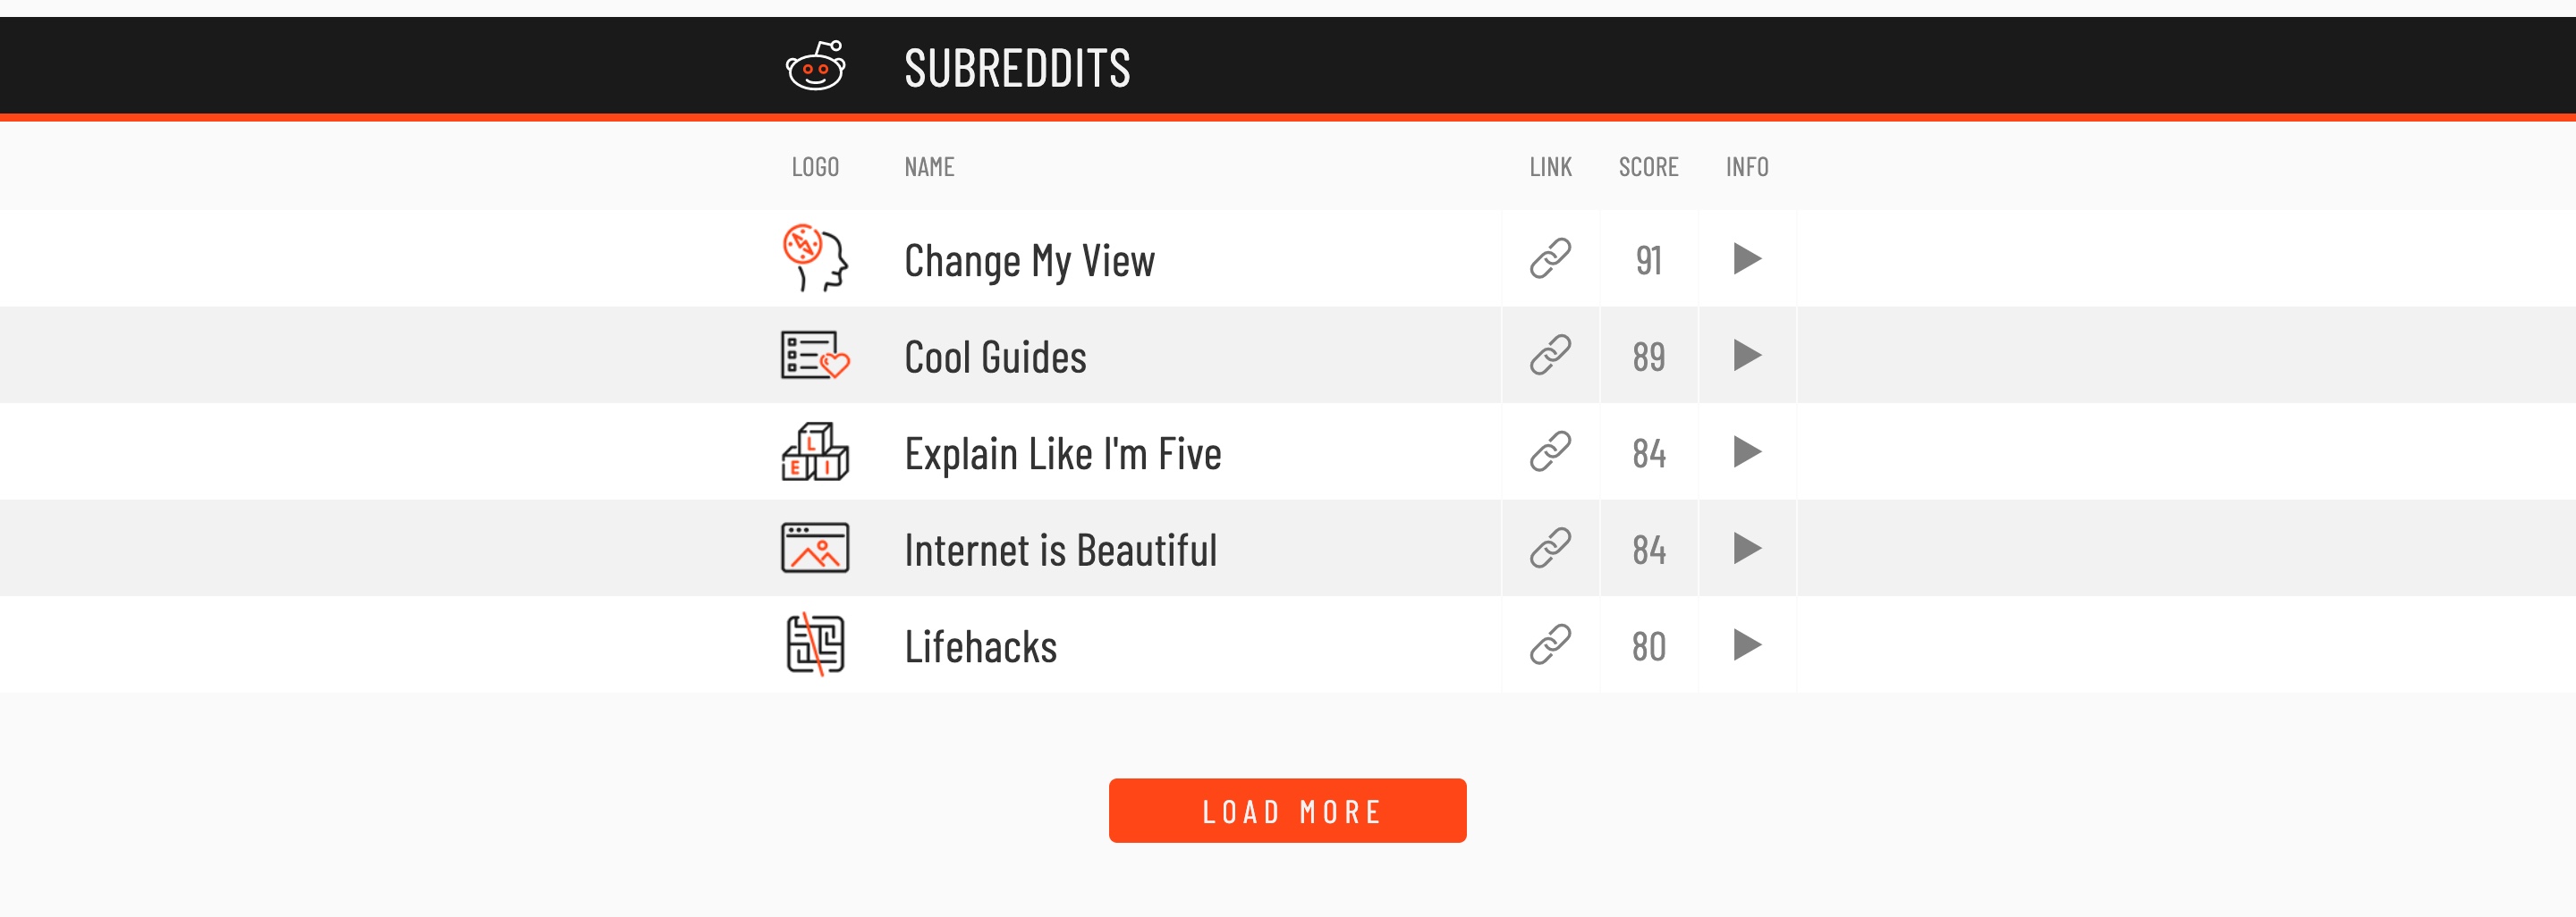Screen dimensions: 2576x917
Task: Expand info arrow for Lifehacks
Action: point(1746,645)
